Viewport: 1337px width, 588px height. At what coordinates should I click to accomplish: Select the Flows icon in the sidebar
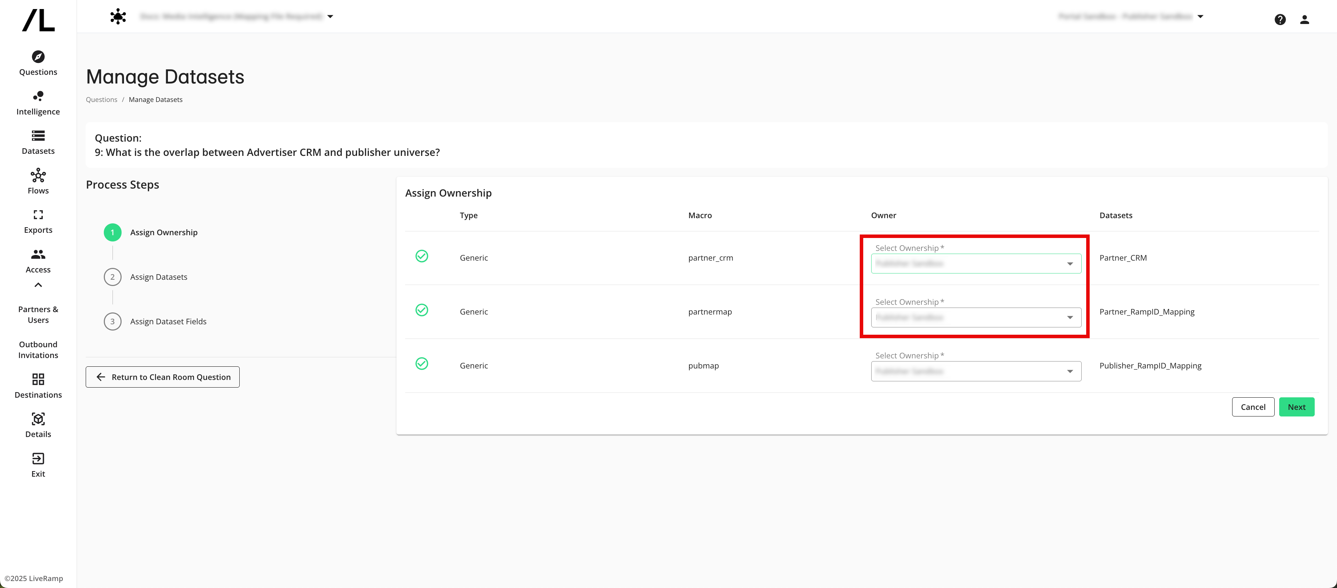(37, 182)
